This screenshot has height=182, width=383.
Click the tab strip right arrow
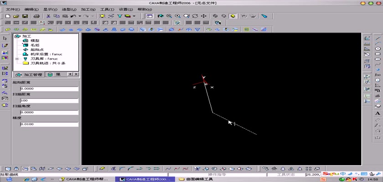click(76, 74)
